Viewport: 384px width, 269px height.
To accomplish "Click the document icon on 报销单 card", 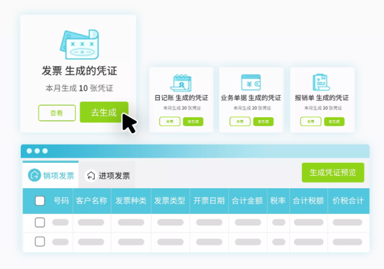I will click(x=321, y=82).
